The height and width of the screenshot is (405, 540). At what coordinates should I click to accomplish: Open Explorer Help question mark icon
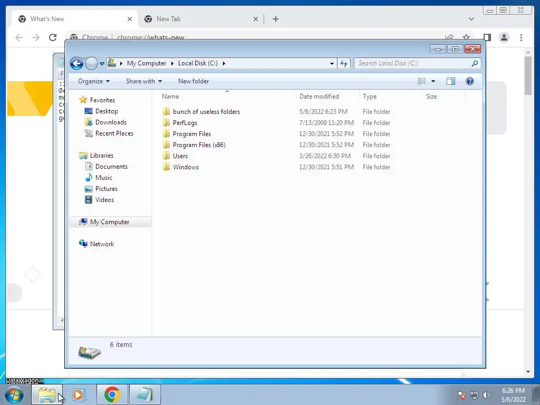pyautogui.click(x=470, y=81)
